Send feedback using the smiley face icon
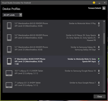 tap(94, 3)
